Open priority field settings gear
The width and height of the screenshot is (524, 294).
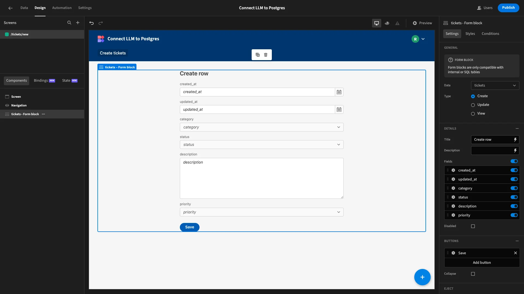coord(453,215)
